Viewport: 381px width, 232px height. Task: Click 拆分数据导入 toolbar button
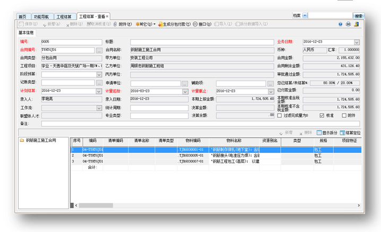coord(252,24)
